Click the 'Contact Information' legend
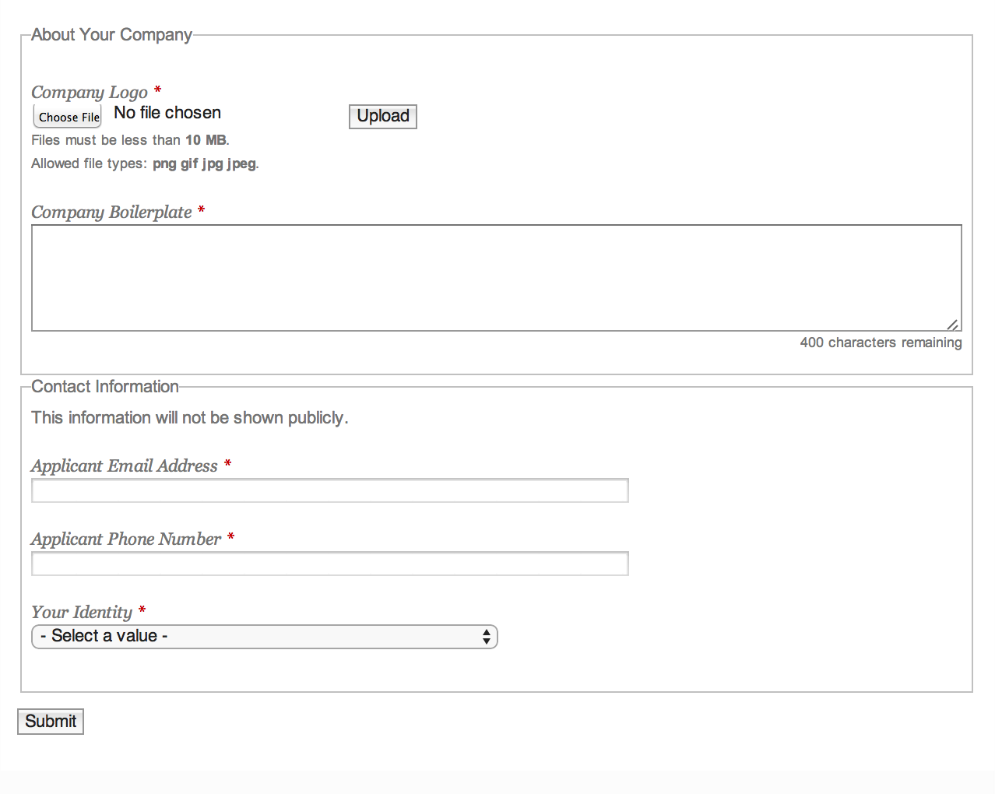Image resolution: width=995 pixels, height=794 pixels. tap(105, 387)
